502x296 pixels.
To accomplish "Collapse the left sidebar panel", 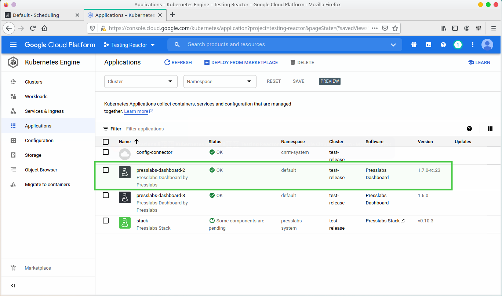I will [13, 286].
